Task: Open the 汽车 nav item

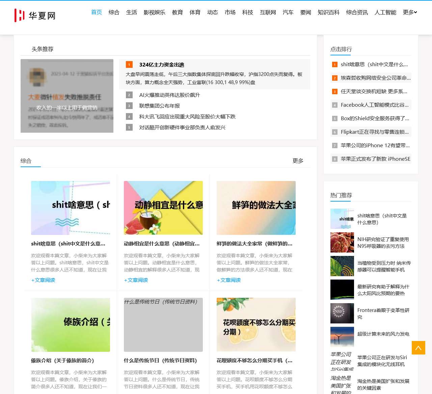Action: [x=288, y=12]
